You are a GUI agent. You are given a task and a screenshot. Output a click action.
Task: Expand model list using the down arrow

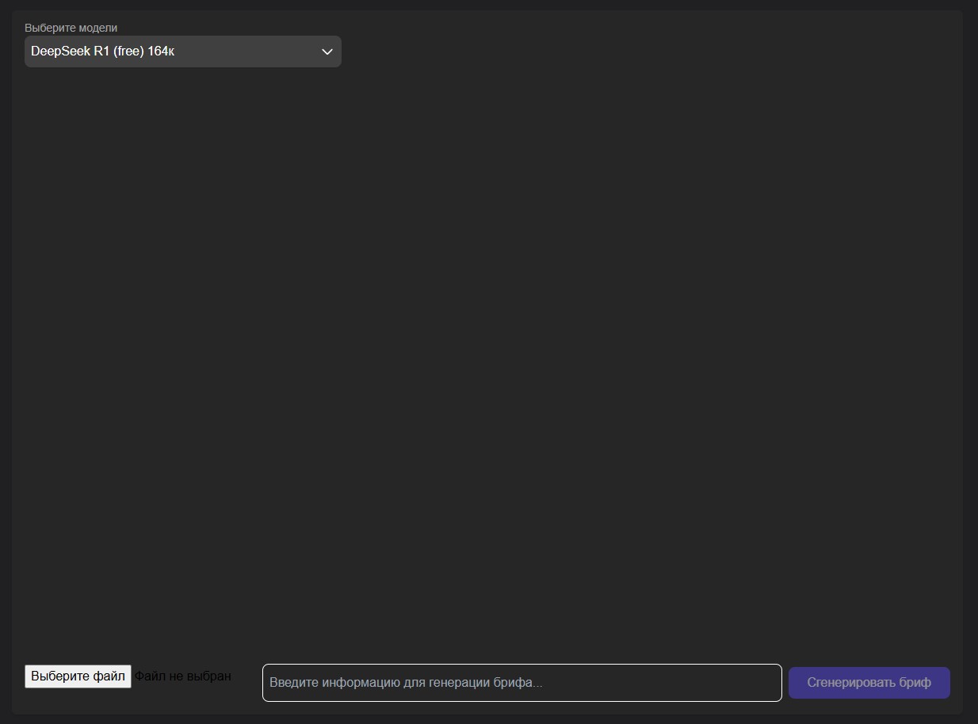[x=327, y=51]
